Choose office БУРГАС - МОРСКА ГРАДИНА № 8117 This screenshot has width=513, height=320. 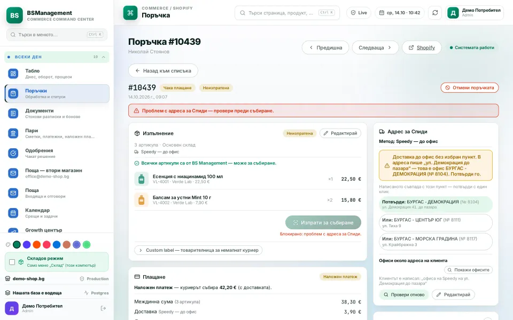pos(436,241)
